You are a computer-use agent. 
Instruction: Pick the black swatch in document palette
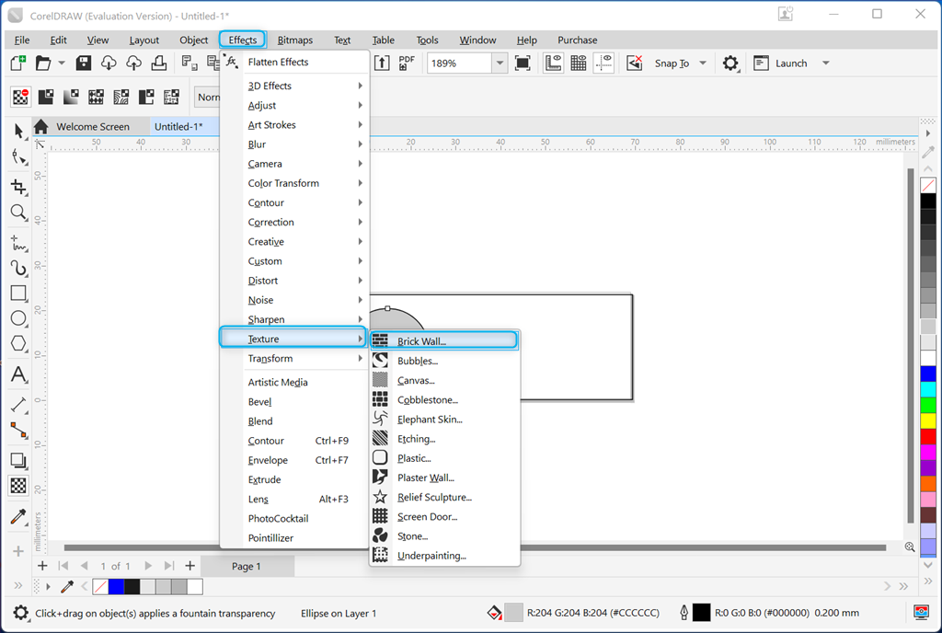[x=132, y=587]
